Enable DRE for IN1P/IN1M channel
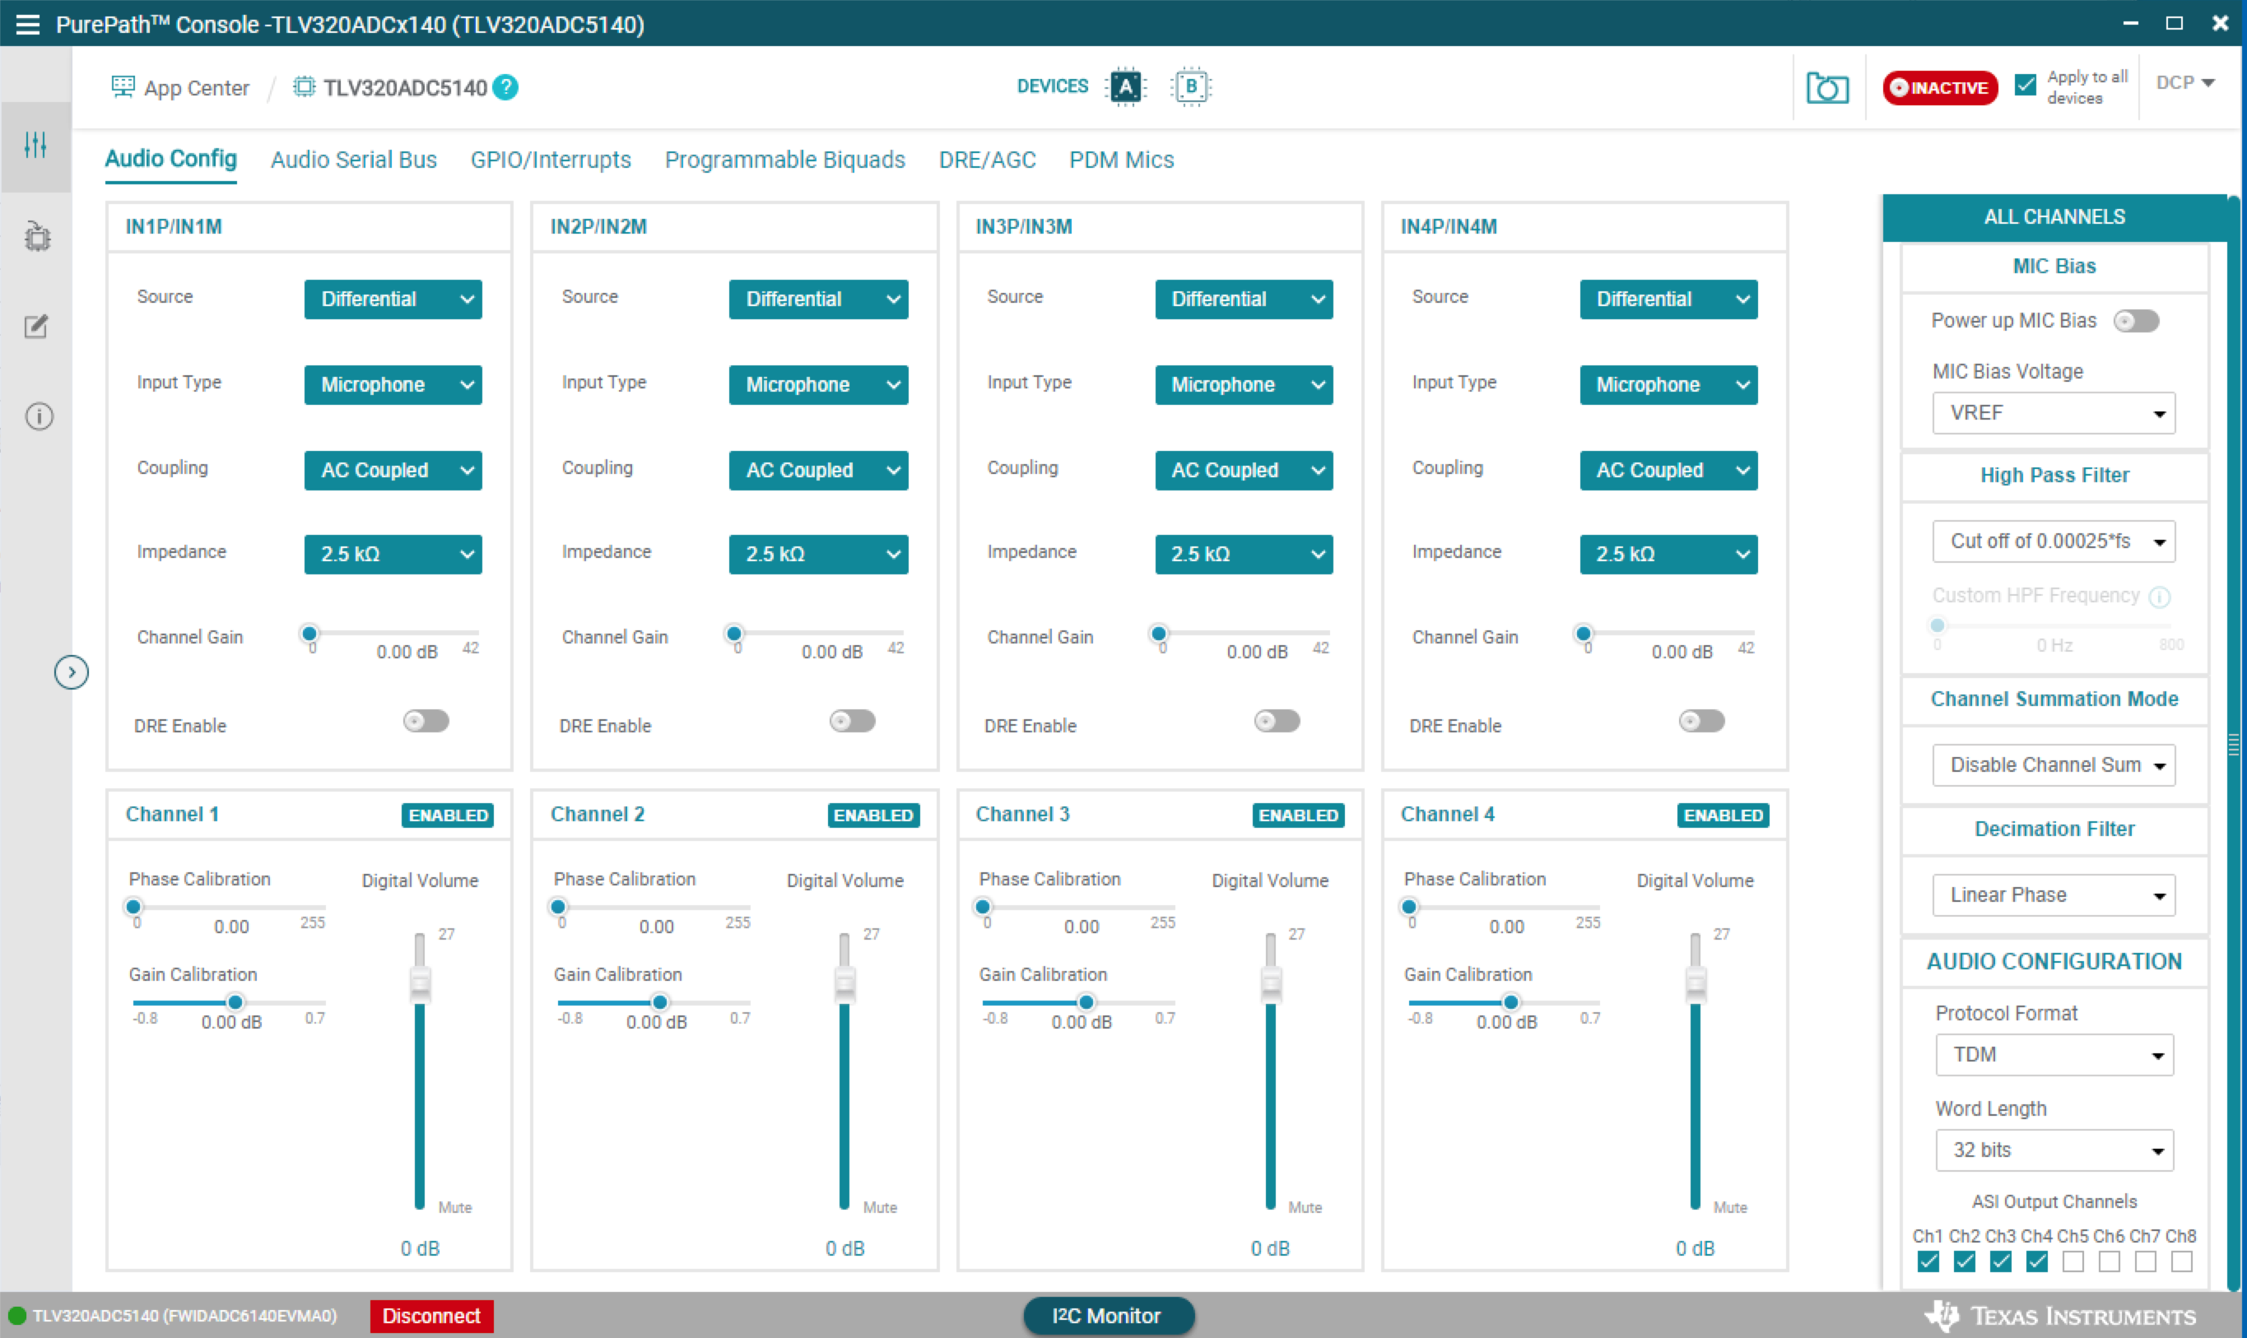The image size is (2247, 1338). click(x=426, y=722)
